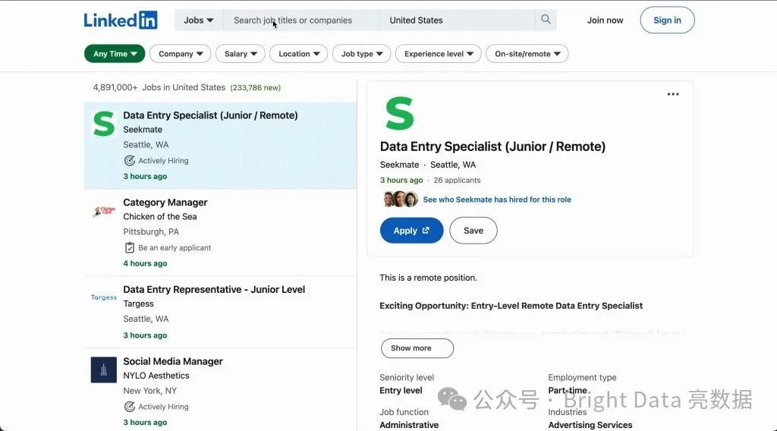
Task: Click the Actively Hiring icon under Seekmate listing
Action: 129,161
